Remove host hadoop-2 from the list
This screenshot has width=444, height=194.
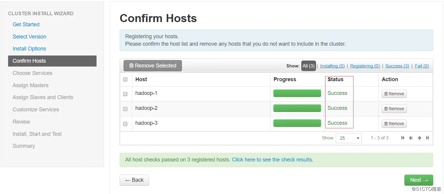coord(394,109)
